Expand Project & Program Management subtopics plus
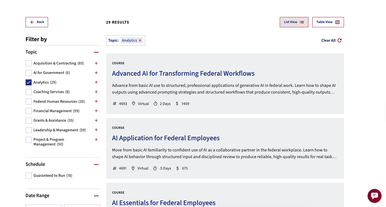 96,139
